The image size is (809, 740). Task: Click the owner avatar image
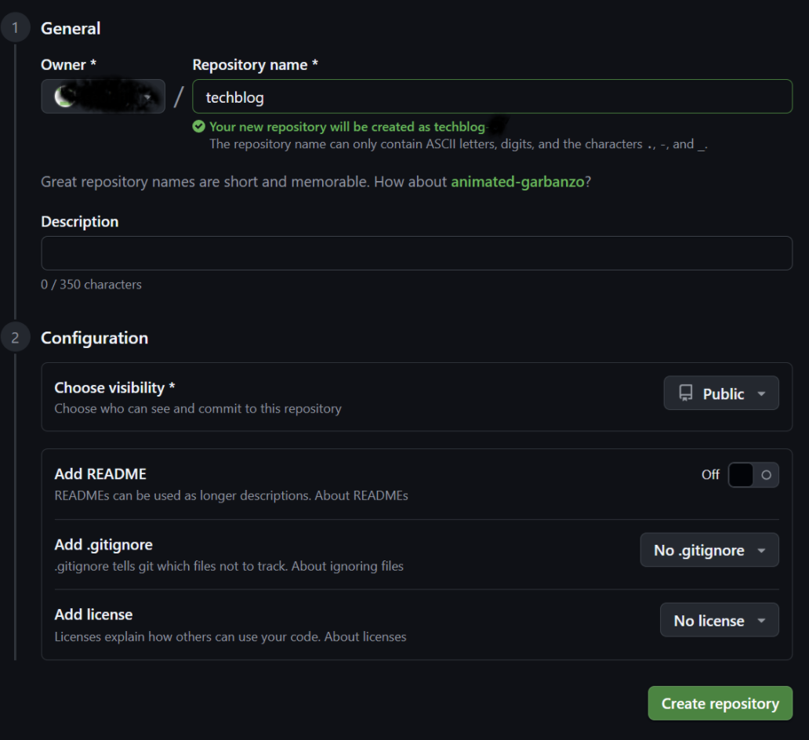click(x=64, y=96)
